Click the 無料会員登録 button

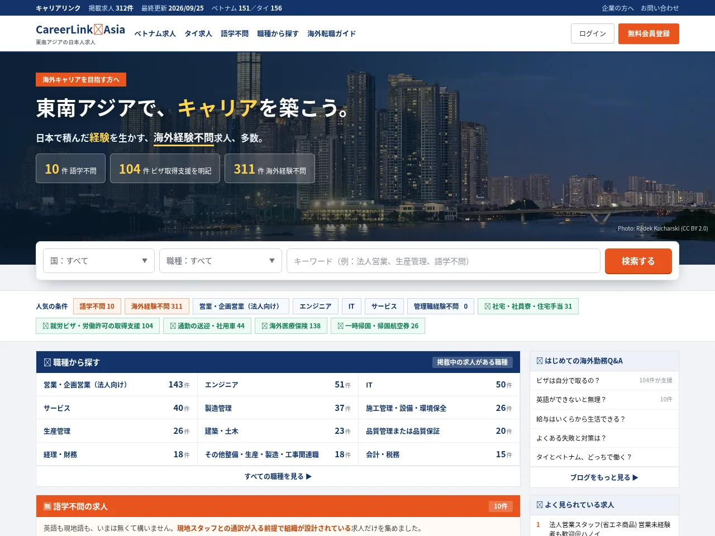pyautogui.click(x=649, y=33)
